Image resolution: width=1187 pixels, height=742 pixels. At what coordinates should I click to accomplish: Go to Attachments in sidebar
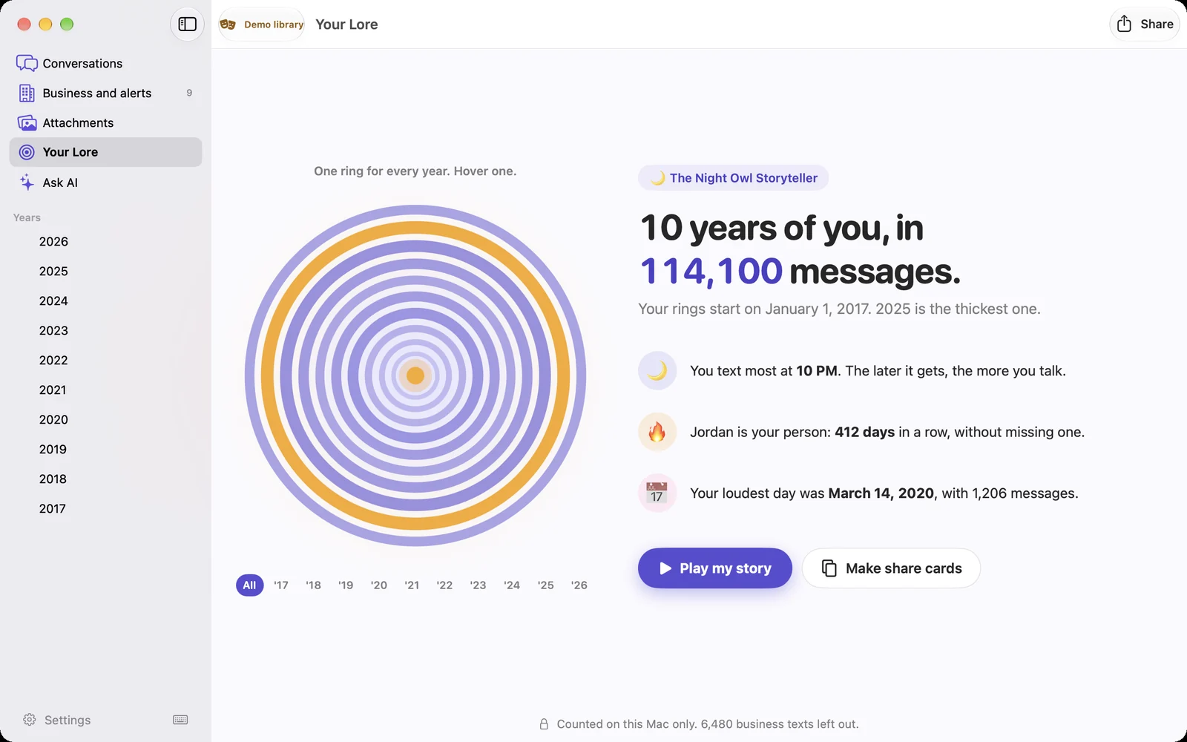click(105, 123)
